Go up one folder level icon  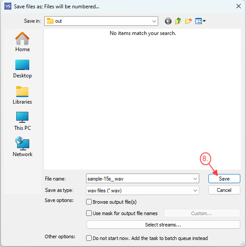pyautogui.click(x=178, y=21)
